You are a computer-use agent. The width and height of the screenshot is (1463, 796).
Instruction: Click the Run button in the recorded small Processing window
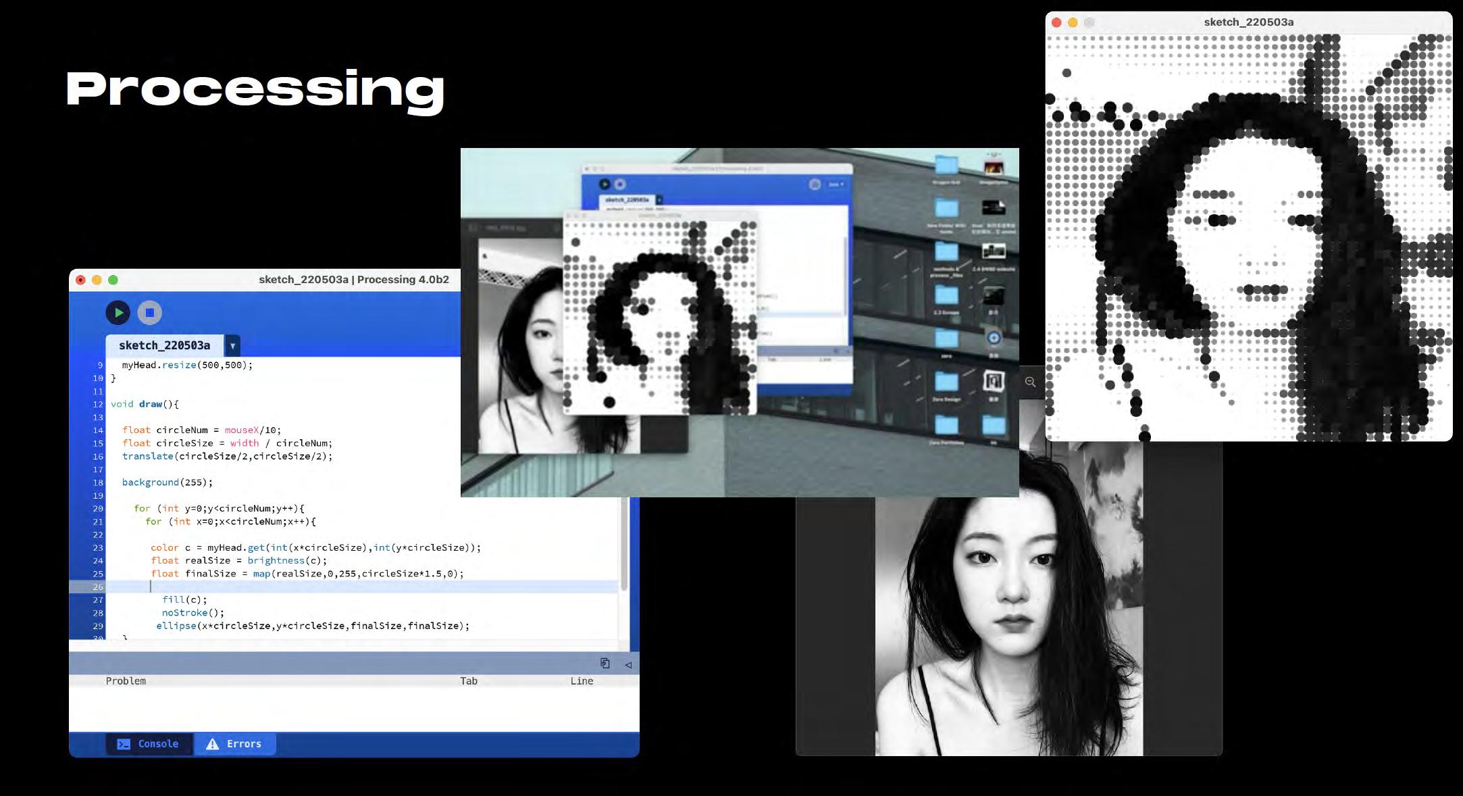point(605,184)
